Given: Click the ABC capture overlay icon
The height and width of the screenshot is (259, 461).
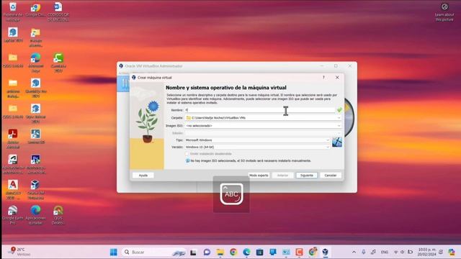Looking at the screenshot, I should coord(231,194).
